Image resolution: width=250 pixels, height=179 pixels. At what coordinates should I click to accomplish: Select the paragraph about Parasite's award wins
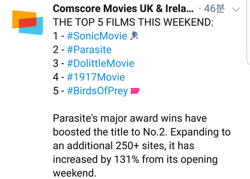coord(141,146)
